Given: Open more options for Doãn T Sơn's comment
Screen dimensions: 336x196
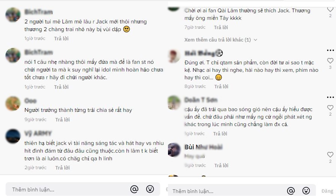Looking at the screenshot, I should pos(330,97).
